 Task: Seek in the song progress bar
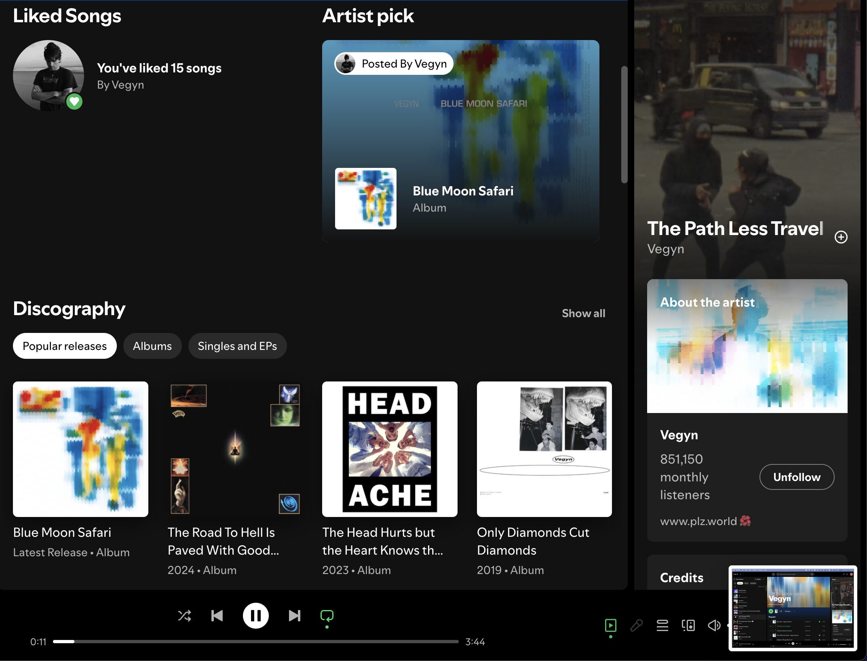pos(255,642)
